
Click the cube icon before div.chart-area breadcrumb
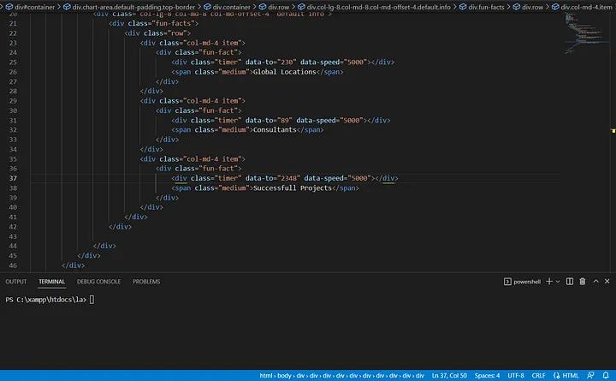pos(67,7)
